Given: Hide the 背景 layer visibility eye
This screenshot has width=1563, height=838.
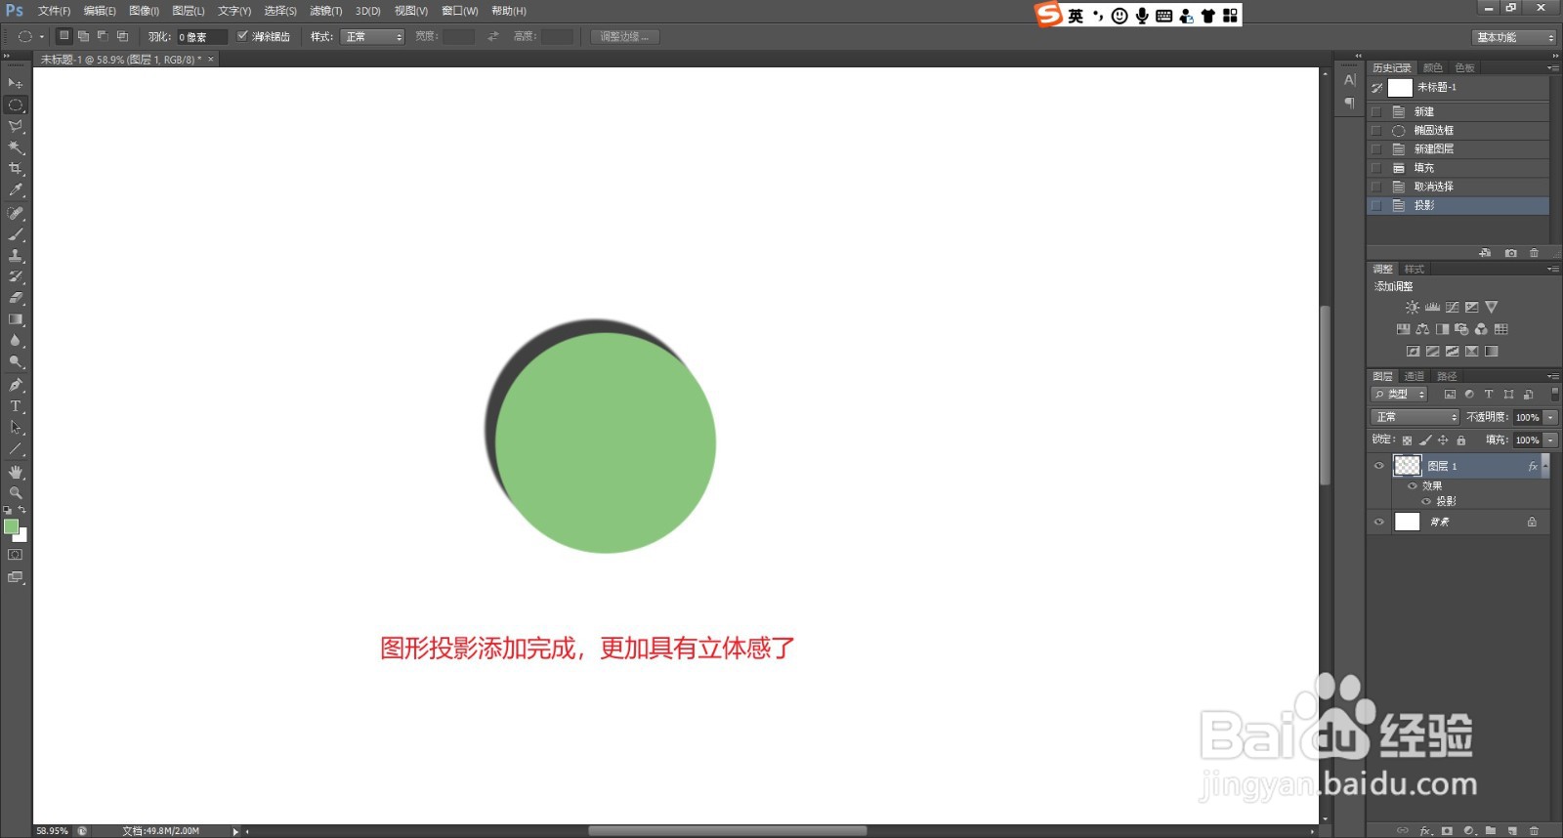Looking at the screenshot, I should click(x=1379, y=522).
